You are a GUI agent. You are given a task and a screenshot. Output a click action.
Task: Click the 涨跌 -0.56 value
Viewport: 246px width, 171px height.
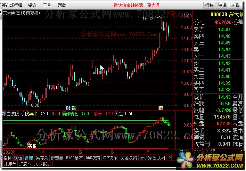(225, 104)
